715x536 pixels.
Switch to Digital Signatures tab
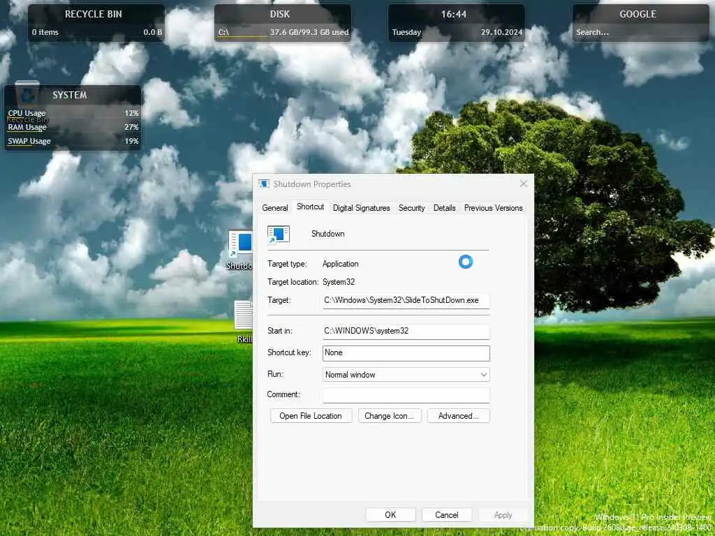pos(361,208)
